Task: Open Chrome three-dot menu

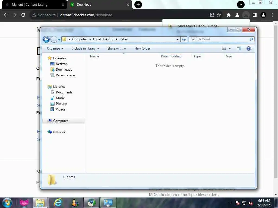Action: [272, 15]
